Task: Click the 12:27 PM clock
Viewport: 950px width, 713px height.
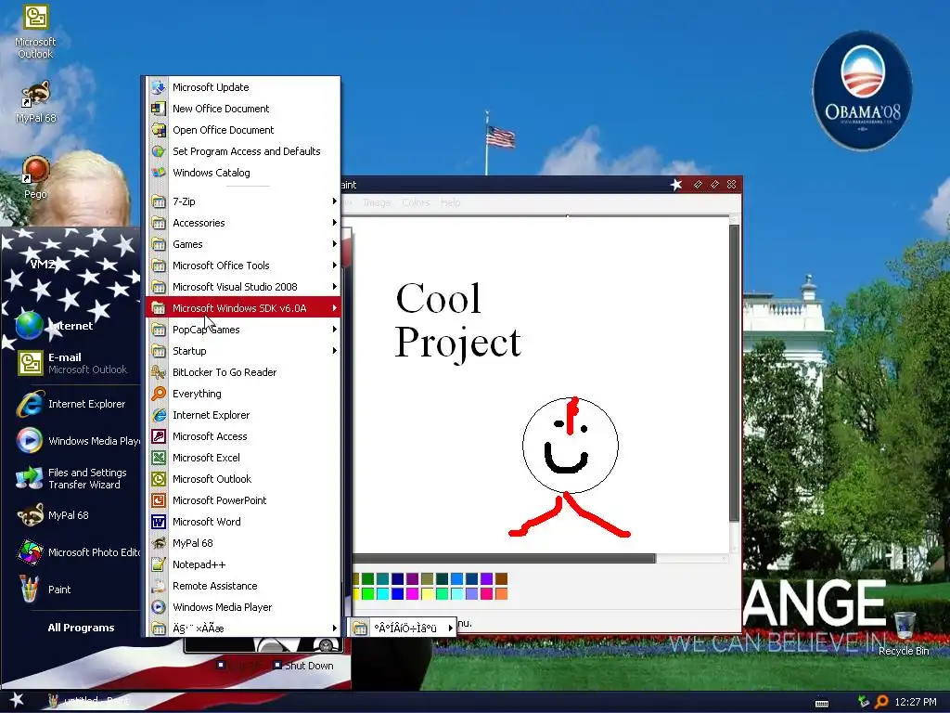Action: tap(916, 702)
